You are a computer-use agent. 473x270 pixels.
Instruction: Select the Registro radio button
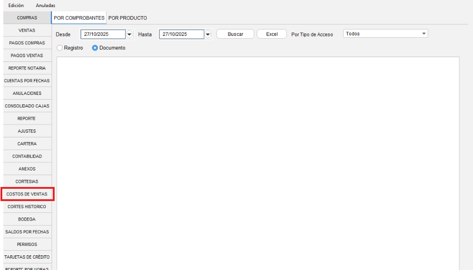click(x=59, y=48)
